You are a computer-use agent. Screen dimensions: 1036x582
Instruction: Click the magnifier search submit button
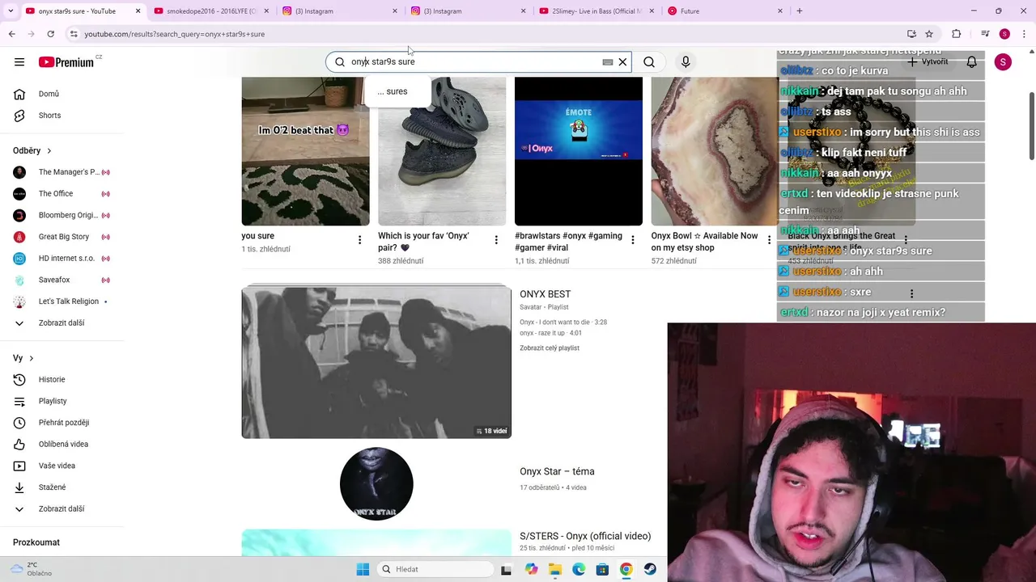(649, 62)
